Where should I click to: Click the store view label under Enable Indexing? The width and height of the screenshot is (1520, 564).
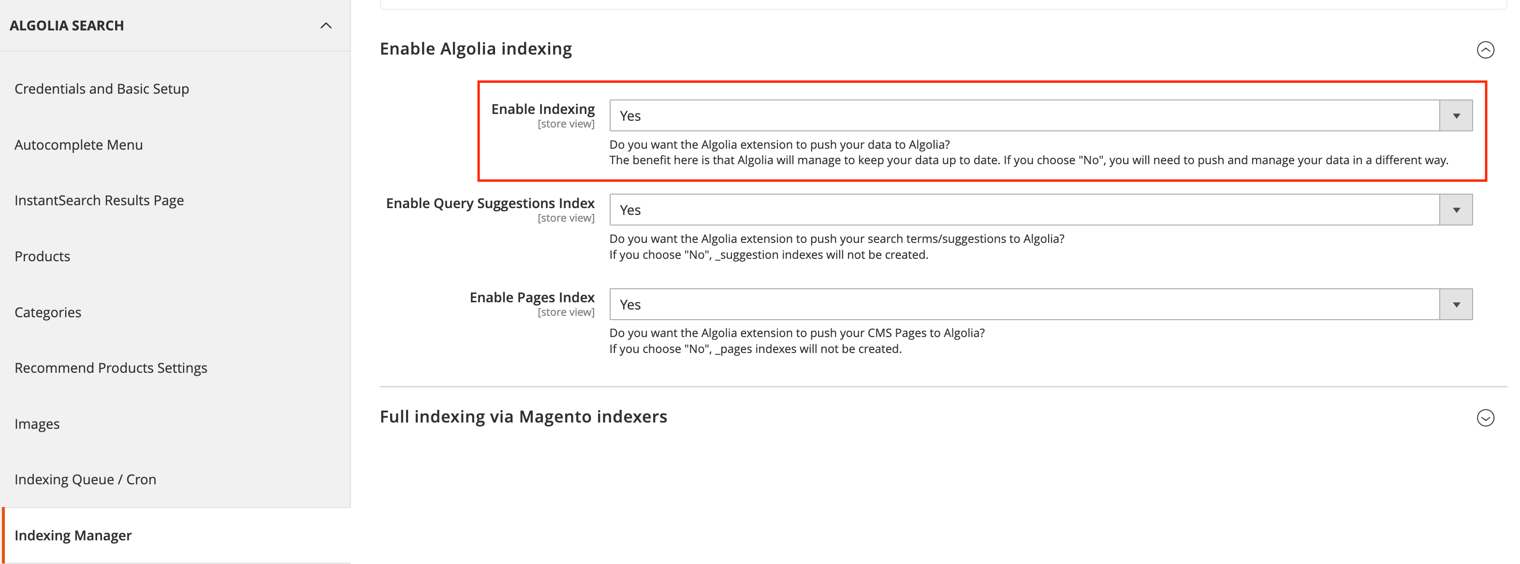pyautogui.click(x=566, y=124)
